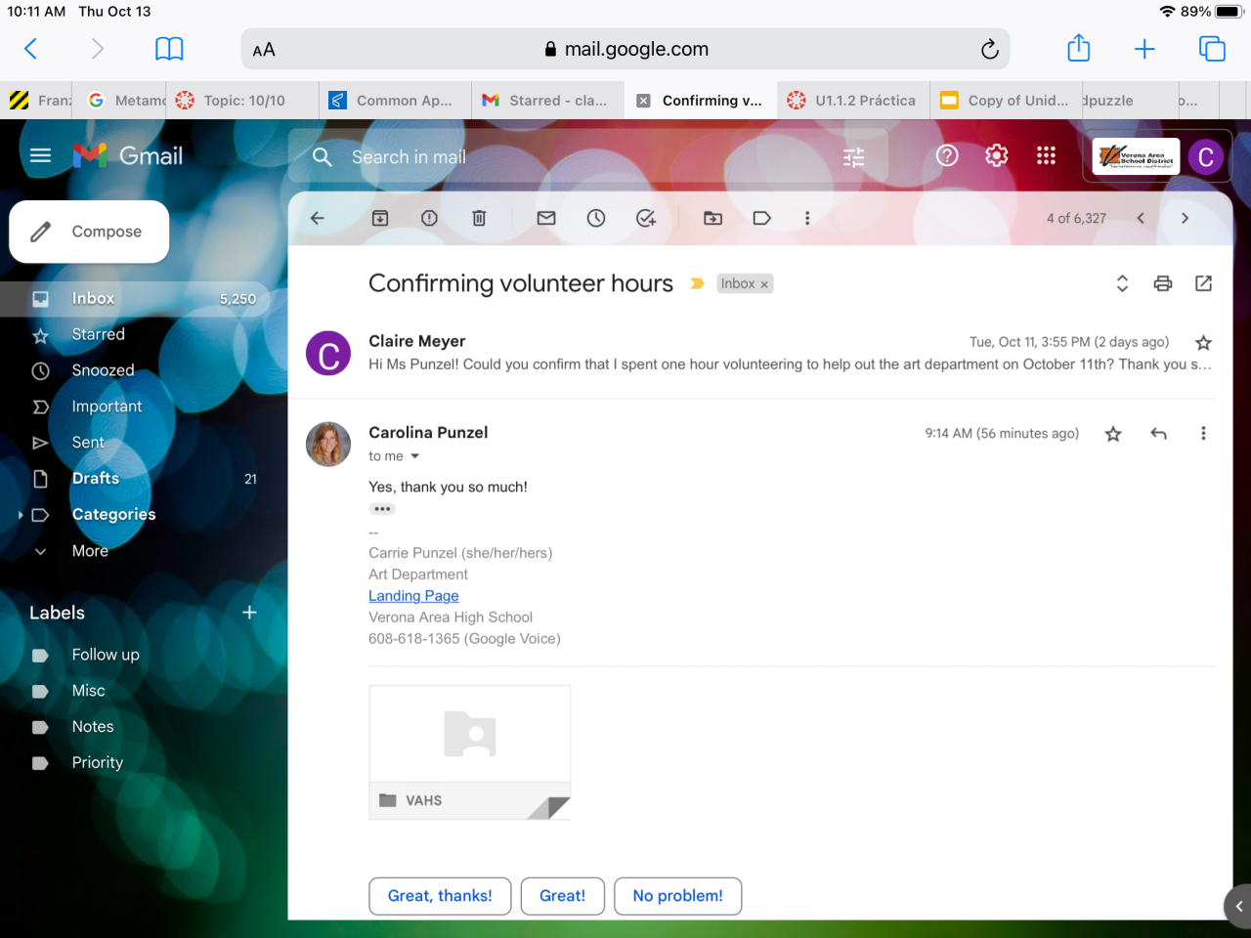
Task: Show all Safari tabs overview
Action: point(1212,49)
